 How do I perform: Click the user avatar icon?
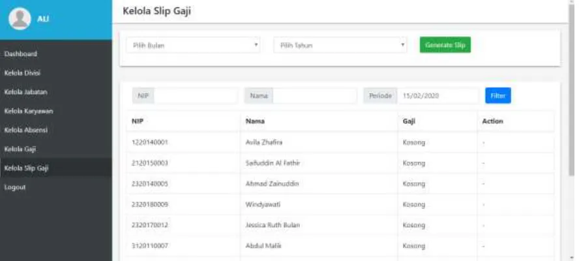20,19
